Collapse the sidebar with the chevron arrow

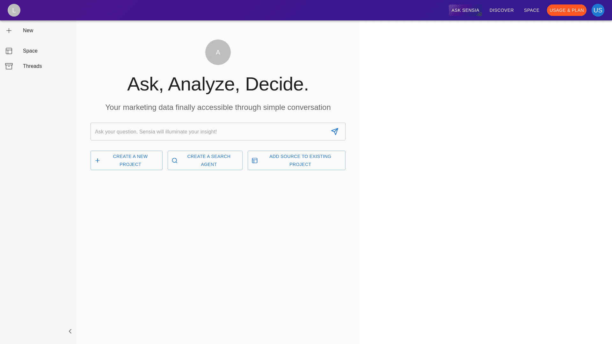70,331
